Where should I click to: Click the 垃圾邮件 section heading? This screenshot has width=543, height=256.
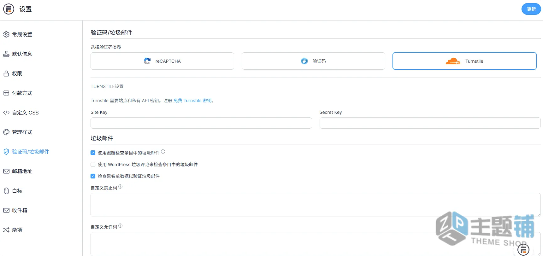102,138
